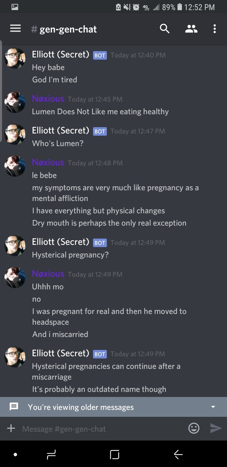
Task: Tap the send message arrow
Action: click(216, 428)
